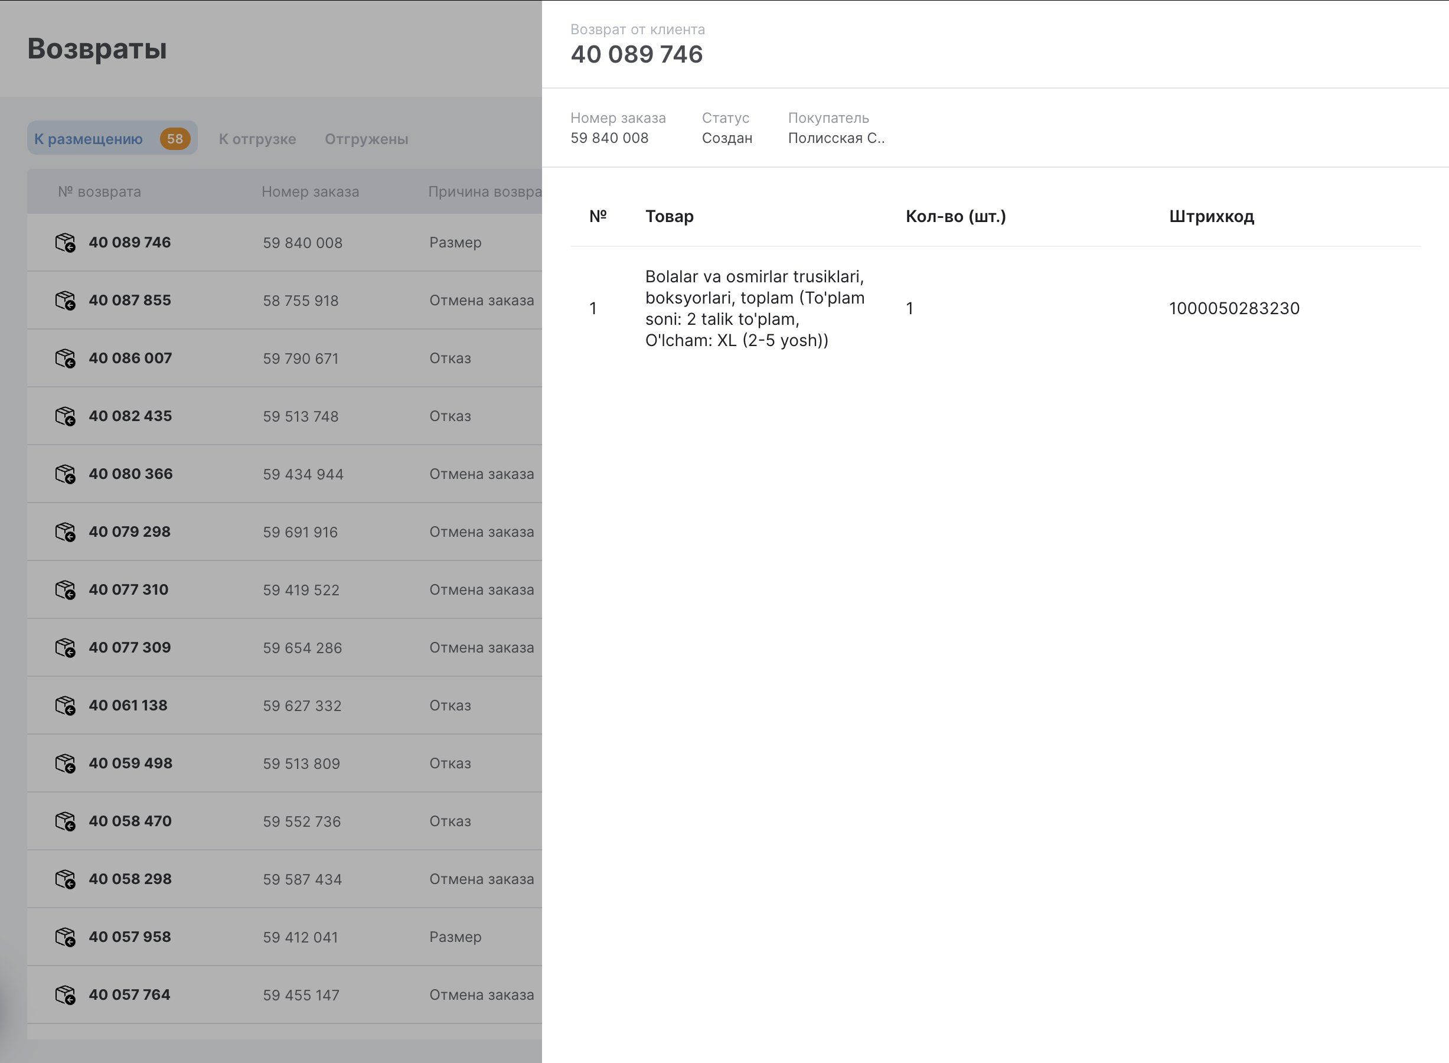
Task: Click the orange 58 count badge
Action: coord(175,139)
